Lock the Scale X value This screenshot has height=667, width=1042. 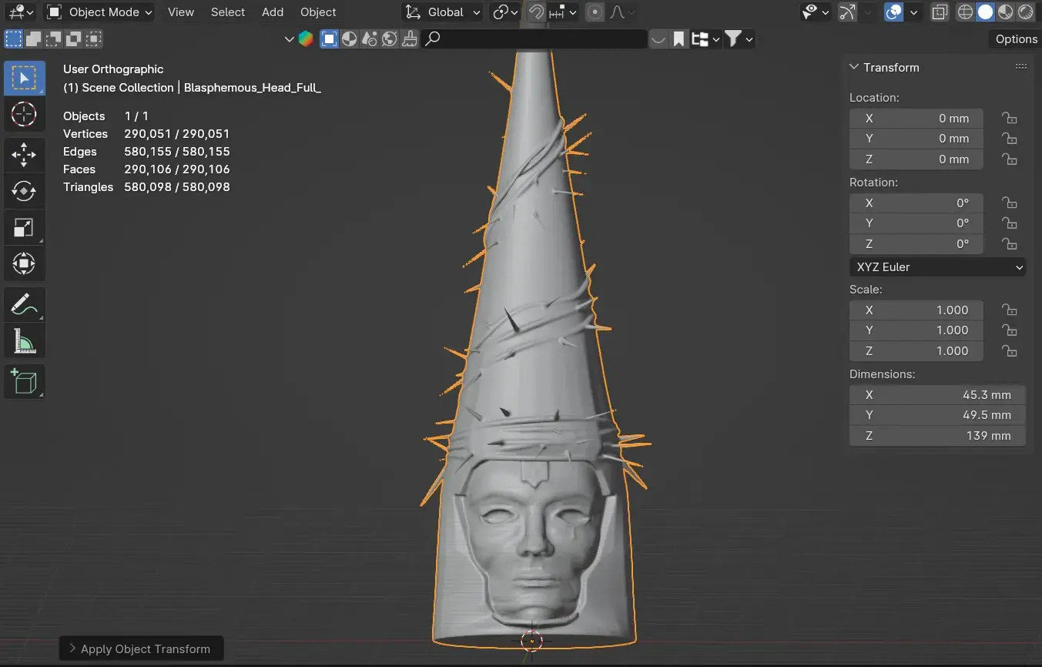(1009, 310)
